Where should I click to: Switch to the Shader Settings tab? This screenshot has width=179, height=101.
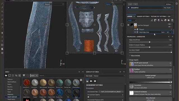143,17
